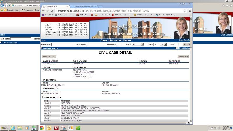Open the Imported From IE bookmarks folder
The image size is (233, 131).
click(x=104, y=15)
